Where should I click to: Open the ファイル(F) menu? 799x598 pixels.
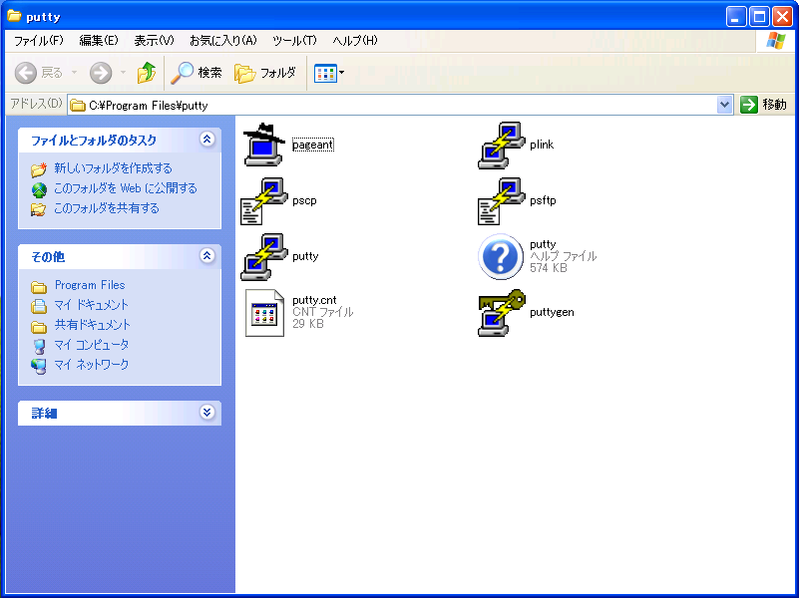coord(39,41)
